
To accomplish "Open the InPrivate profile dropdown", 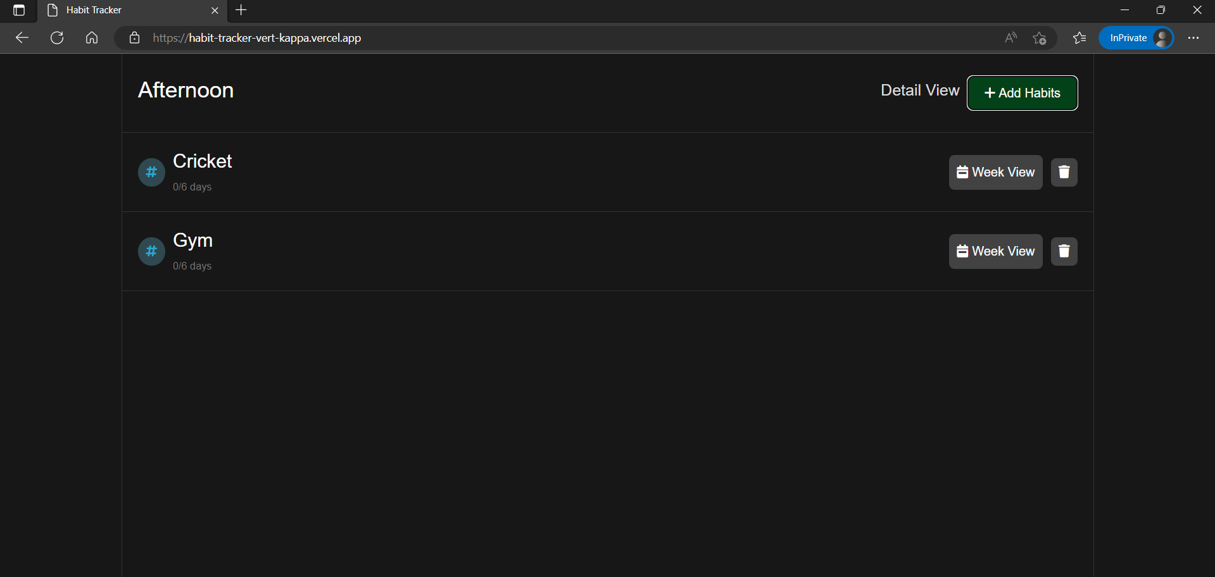I will (x=1136, y=37).
